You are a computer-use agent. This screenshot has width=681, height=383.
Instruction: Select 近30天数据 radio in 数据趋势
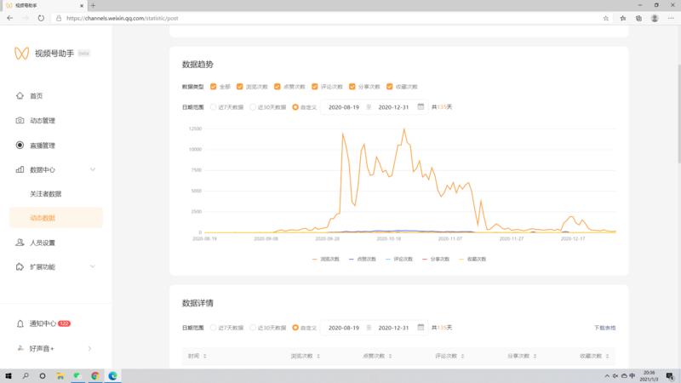point(253,107)
